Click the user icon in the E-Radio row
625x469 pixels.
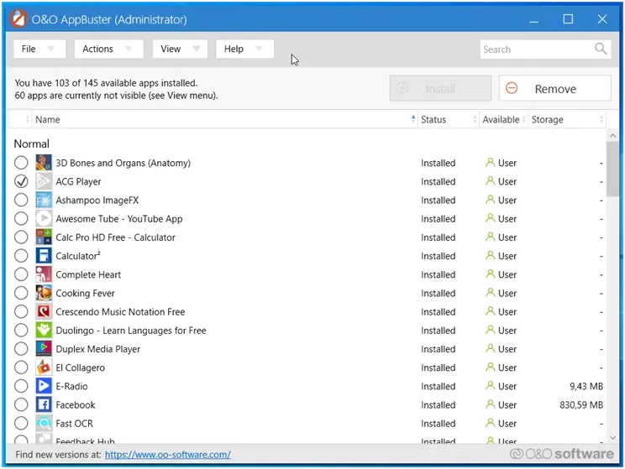[490, 385]
